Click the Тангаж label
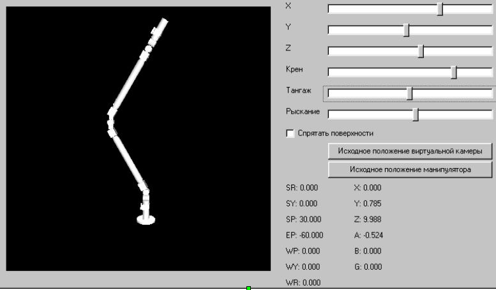This screenshot has width=496, height=290. point(299,91)
